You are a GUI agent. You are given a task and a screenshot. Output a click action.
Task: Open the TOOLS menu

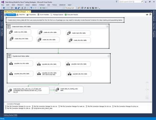coord(55,5)
